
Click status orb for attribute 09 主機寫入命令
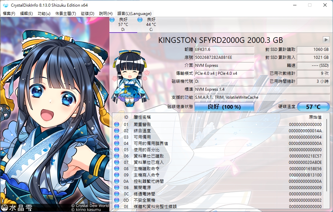tap(117, 175)
